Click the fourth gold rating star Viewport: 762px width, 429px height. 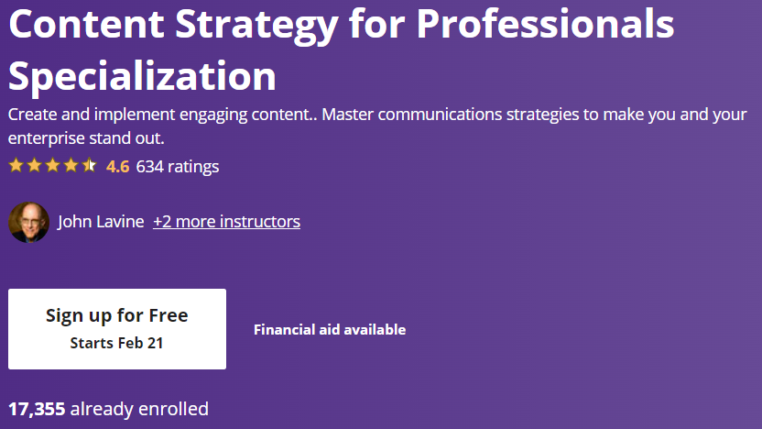(x=71, y=166)
